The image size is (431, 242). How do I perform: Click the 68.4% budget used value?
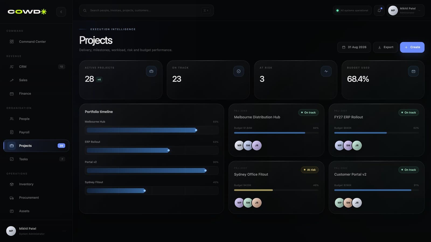click(358, 79)
